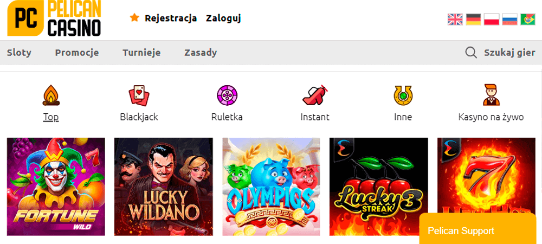
Task: Click Szukaj gier search field
Action: click(x=500, y=53)
